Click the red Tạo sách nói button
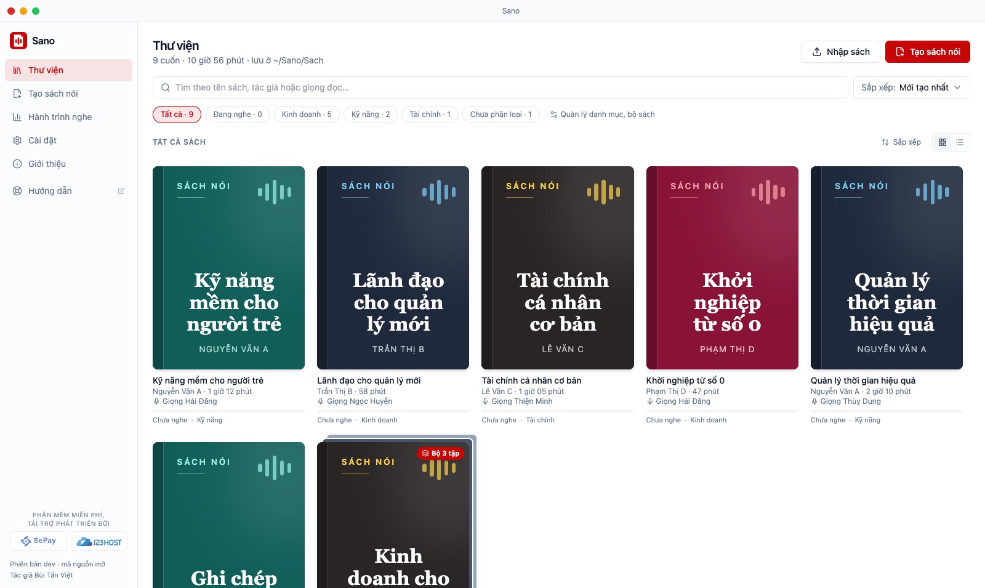 [928, 52]
